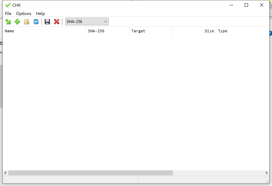Click the yellow folder icon in toolbar
Viewport: 272px width, 186px height.
click(x=27, y=22)
